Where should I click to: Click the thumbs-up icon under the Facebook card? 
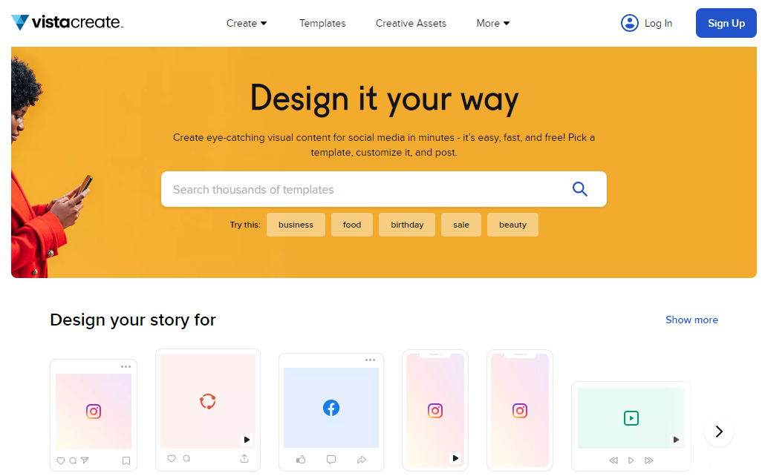300,460
